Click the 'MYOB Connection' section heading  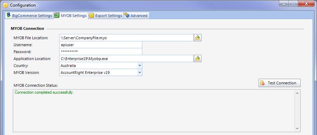click(27, 28)
